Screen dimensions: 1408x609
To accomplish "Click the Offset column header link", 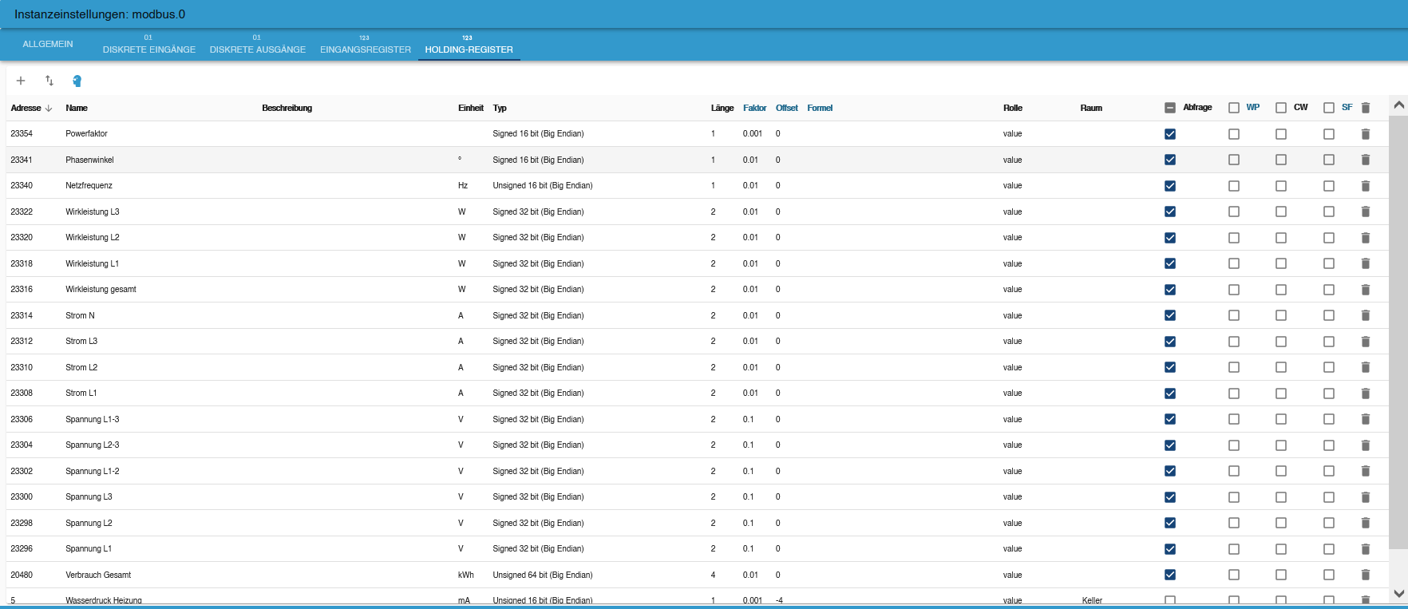I will pos(786,108).
